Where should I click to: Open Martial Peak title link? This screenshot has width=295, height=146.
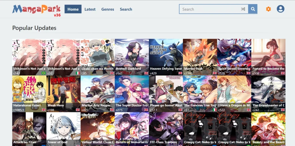pos(194,69)
